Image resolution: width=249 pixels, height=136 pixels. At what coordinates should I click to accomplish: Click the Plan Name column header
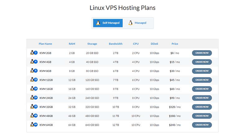pyautogui.click(x=45, y=44)
